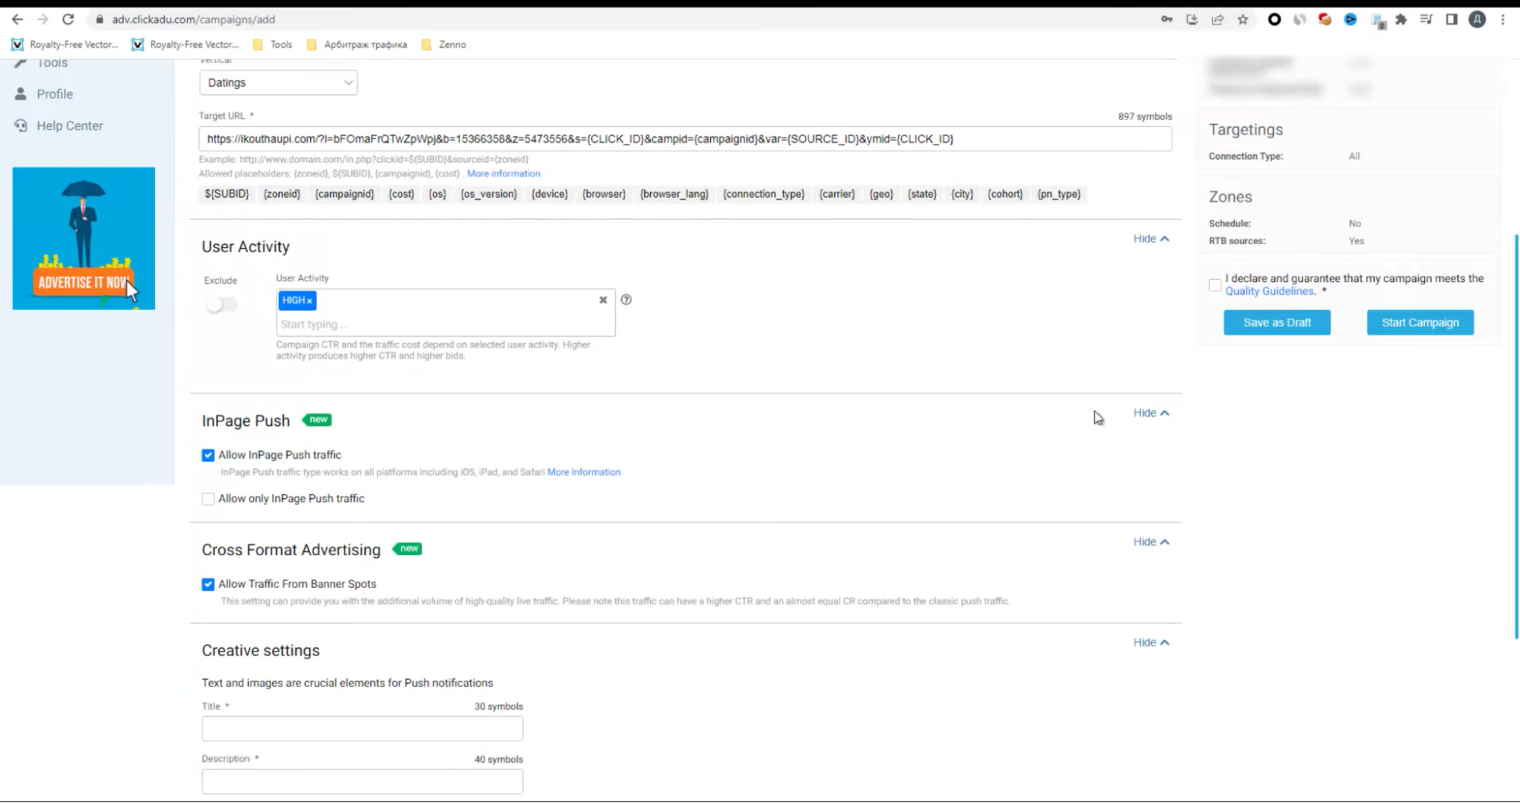Collapse Creative settings with Hide
Viewport: 1520px width, 803px height.
(1151, 643)
